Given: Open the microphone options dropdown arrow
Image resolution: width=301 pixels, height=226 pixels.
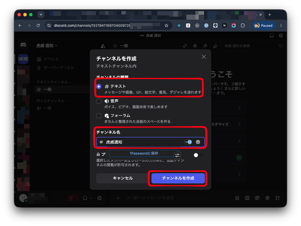Looking at the screenshot, I should tap(77, 198).
